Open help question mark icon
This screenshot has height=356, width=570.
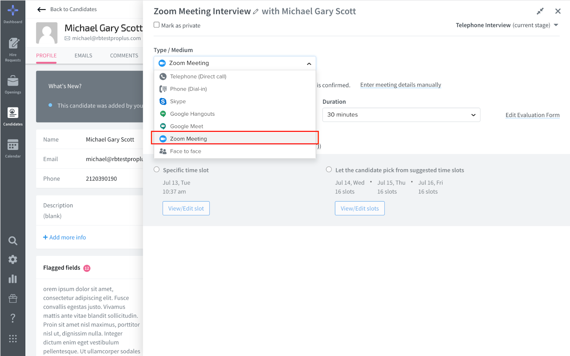coord(13,318)
